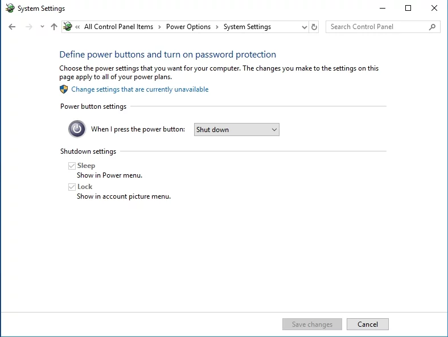Click the System Settings title bar icon
448x337 pixels.
[x=10, y=8]
